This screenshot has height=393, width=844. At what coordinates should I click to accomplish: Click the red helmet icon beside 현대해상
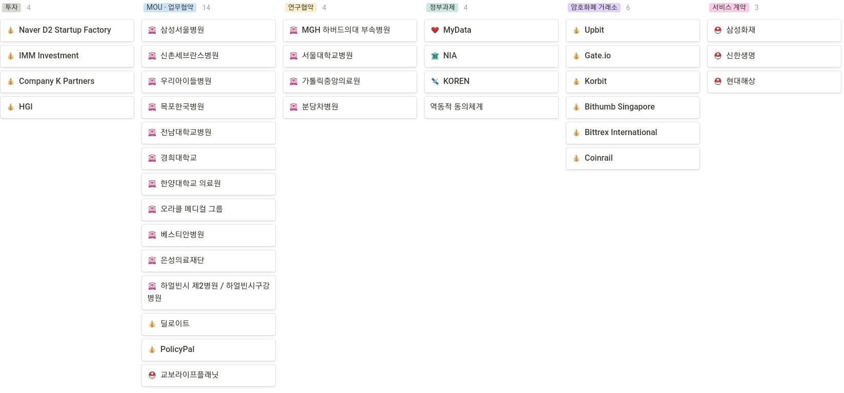click(x=718, y=81)
